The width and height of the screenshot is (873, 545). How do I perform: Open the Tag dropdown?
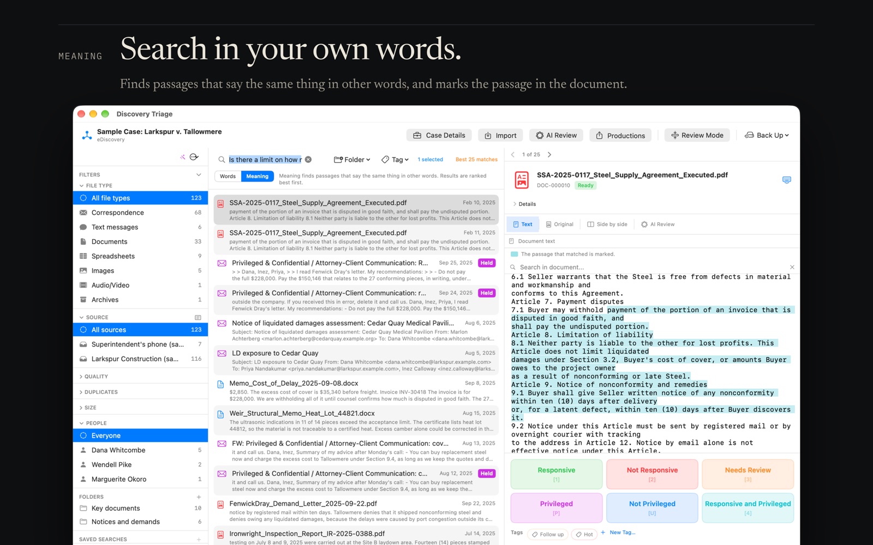pos(395,160)
